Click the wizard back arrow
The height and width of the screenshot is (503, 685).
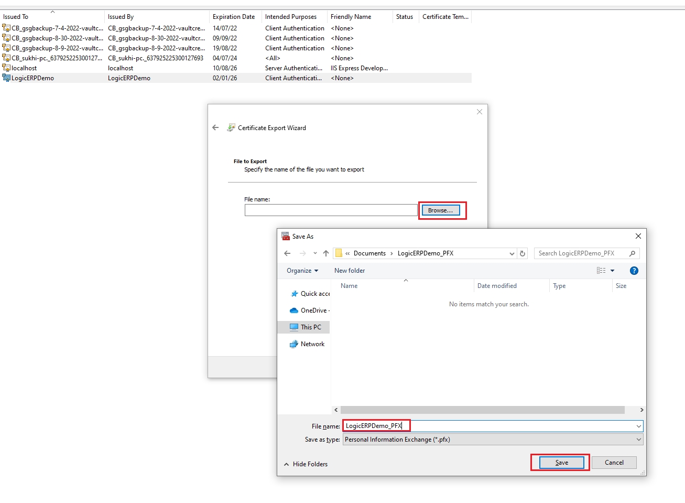click(215, 127)
